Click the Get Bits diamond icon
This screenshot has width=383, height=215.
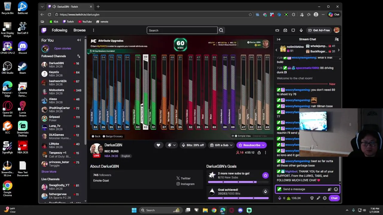coord(301,30)
